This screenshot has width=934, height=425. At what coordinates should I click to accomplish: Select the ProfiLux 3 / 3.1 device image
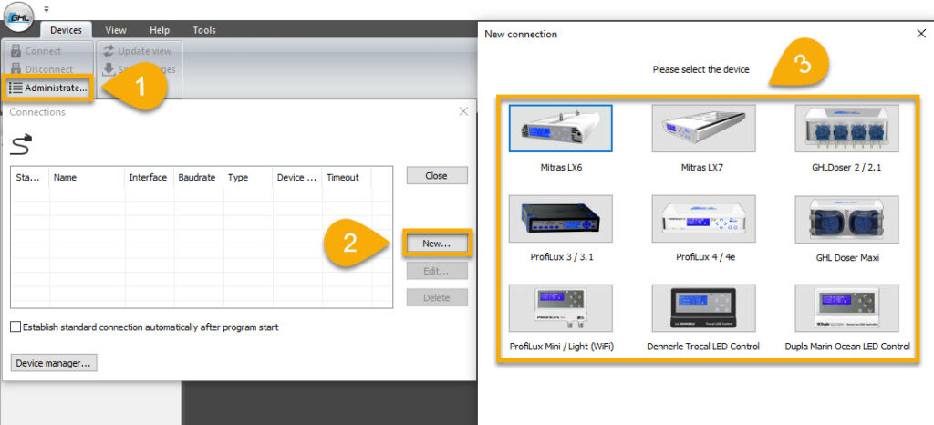tap(561, 219)
